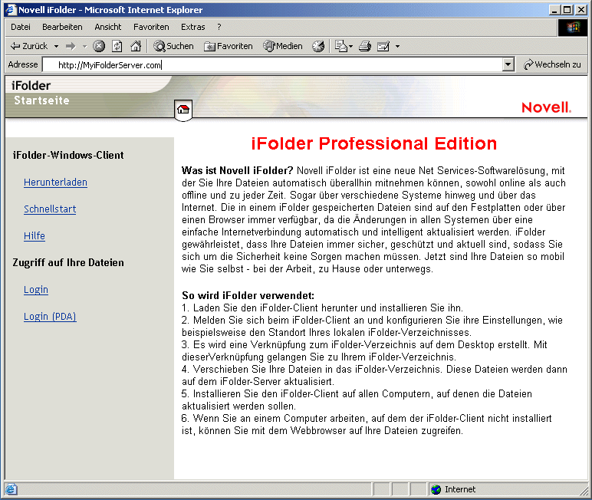Click the History clock icon

tap(318, 46)
